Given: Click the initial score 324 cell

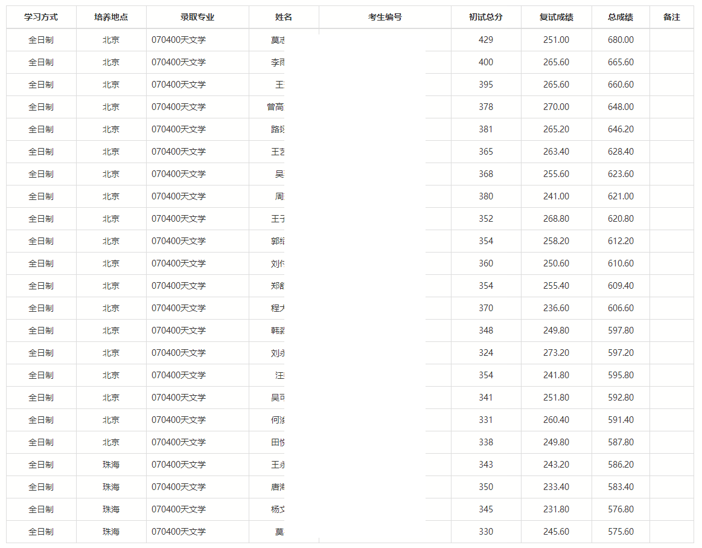Looking at the screenshot, I should click(x=486, y=353).
